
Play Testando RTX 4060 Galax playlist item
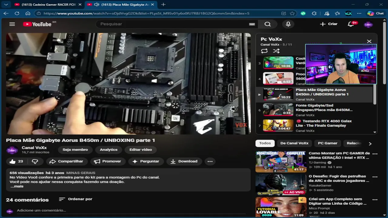pyautogui.click(x=314, y=125)
